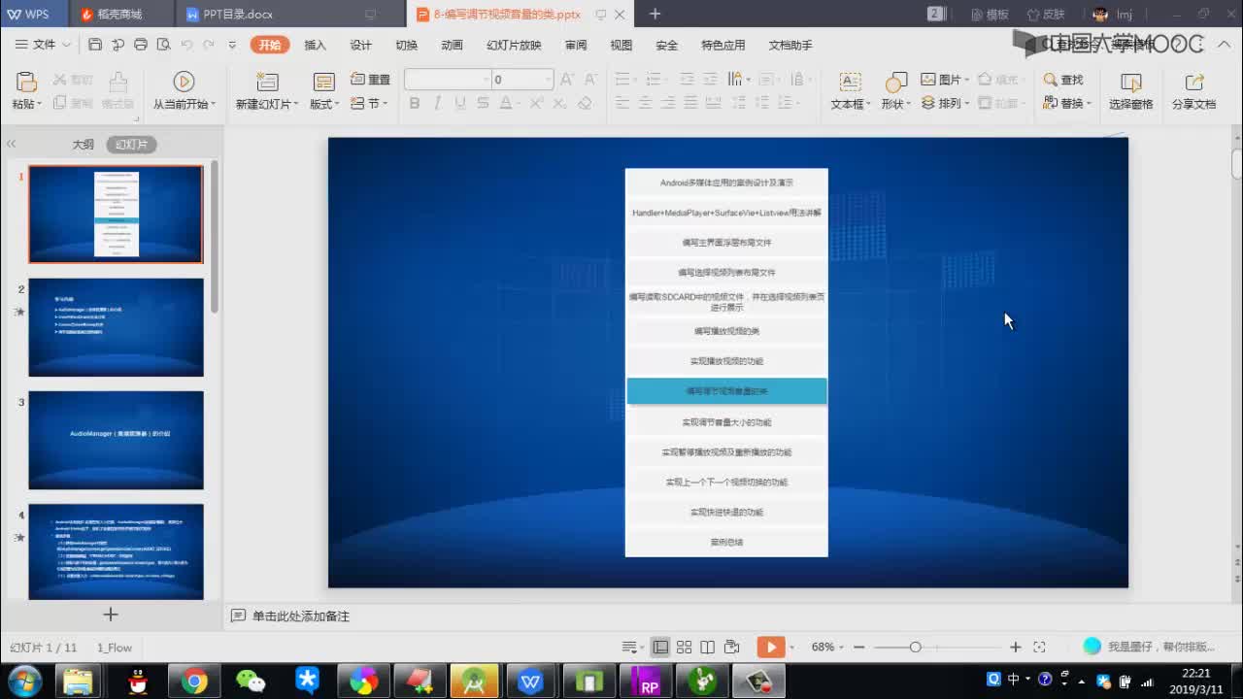
Task: Click the zoom slider handle
Action: [915, 647]
